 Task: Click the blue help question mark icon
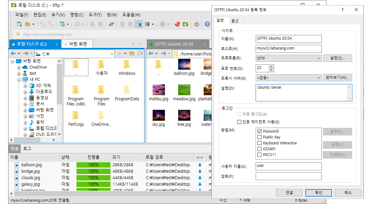(207, 24)
